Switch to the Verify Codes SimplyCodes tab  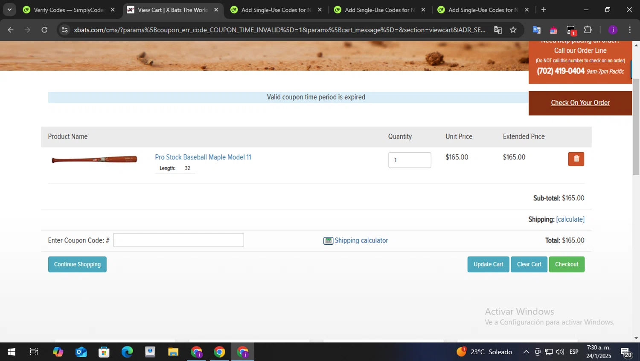click(68, 10)
